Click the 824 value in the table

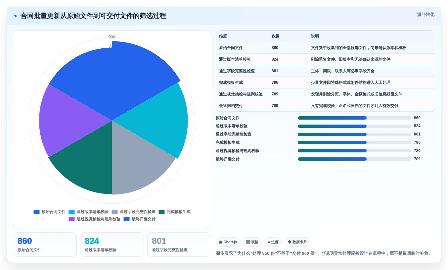click(275, 59)
